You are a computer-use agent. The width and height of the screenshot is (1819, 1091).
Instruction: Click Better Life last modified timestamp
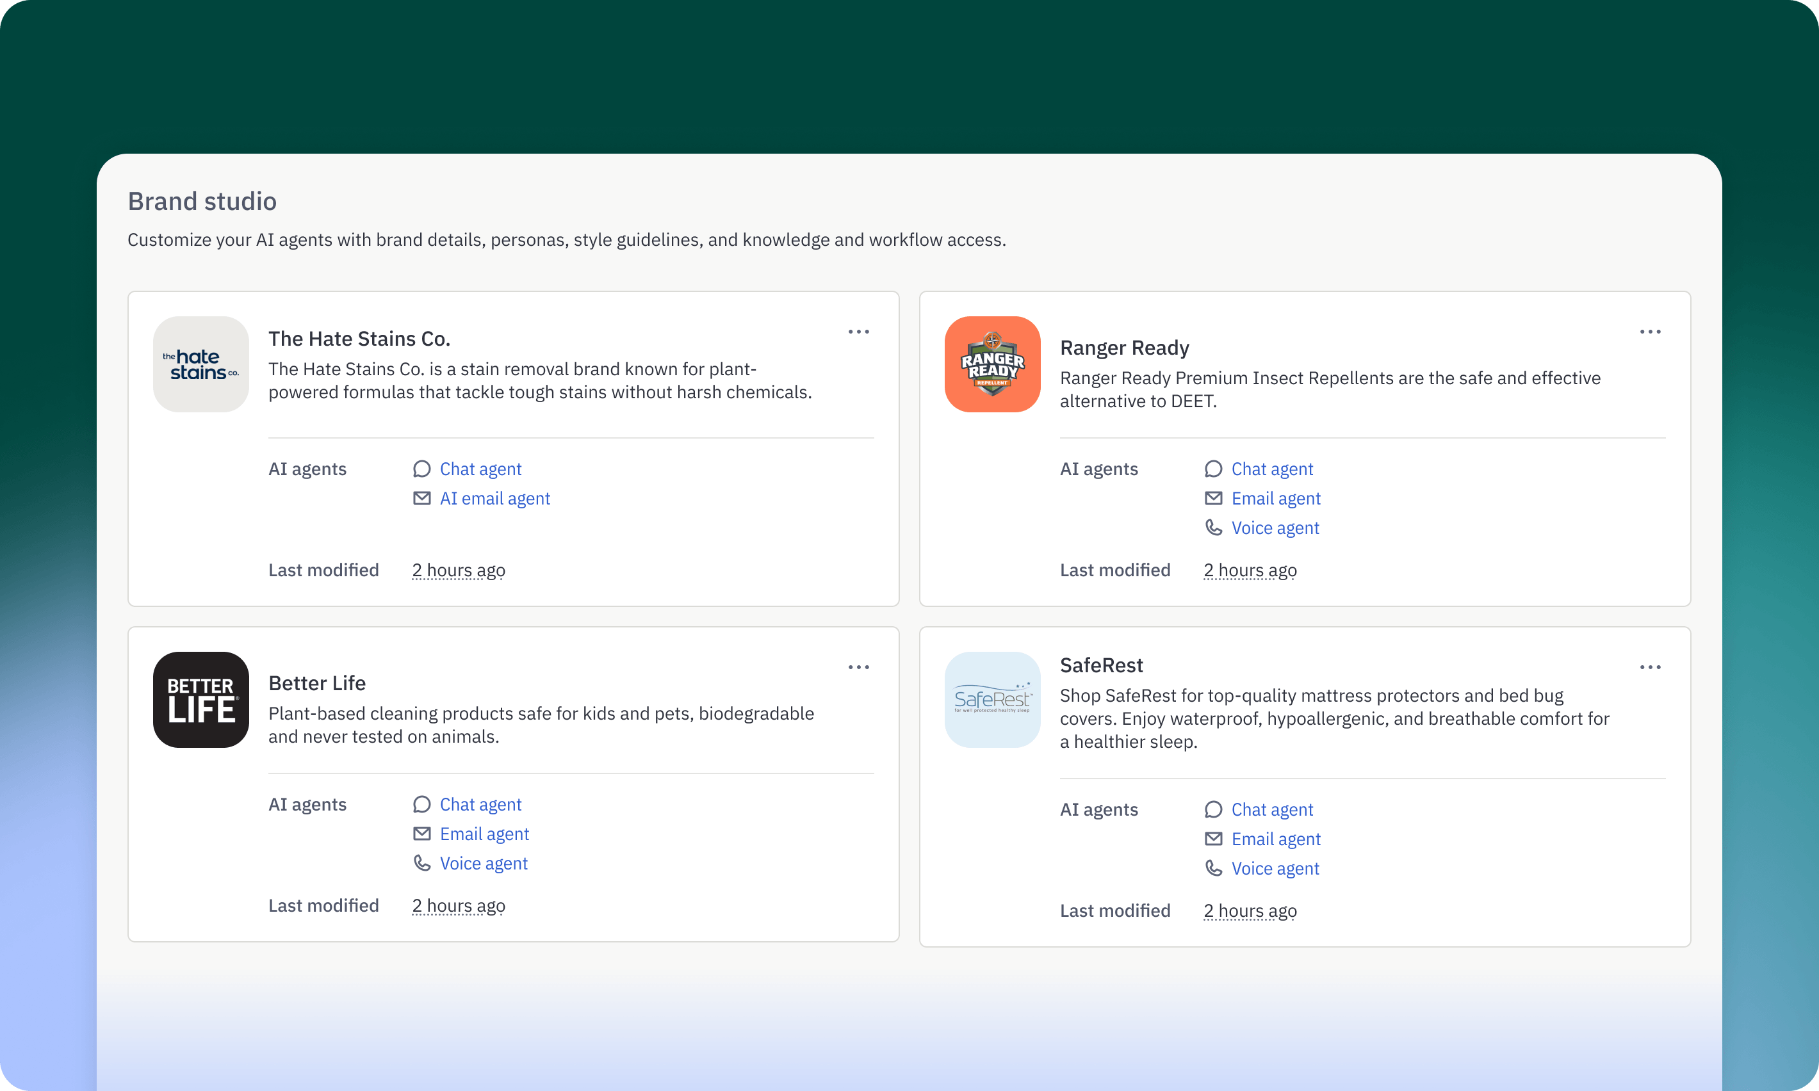pos(458,906)
